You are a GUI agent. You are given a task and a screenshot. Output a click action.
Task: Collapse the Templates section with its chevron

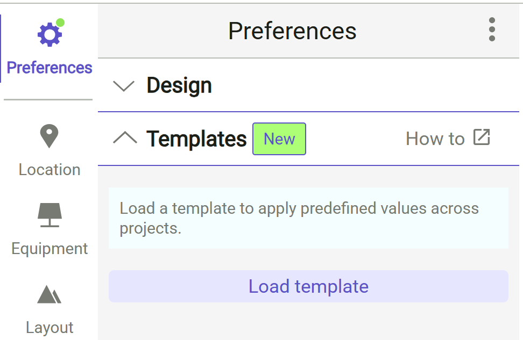(x=124, y=138)
